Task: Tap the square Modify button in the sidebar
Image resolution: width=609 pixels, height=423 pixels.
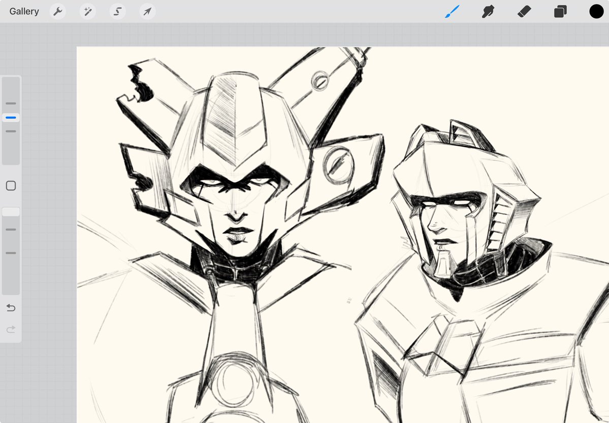Action: pos(11,186)
